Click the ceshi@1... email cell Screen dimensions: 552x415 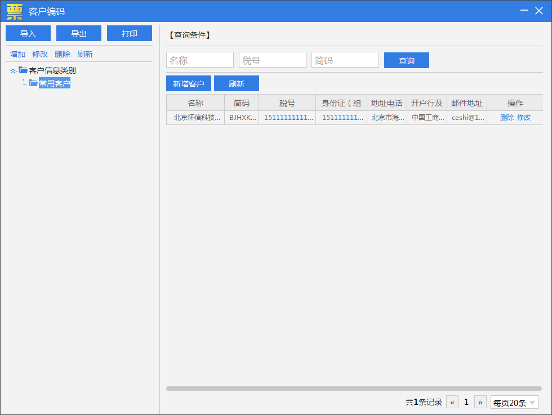[467, 118]
